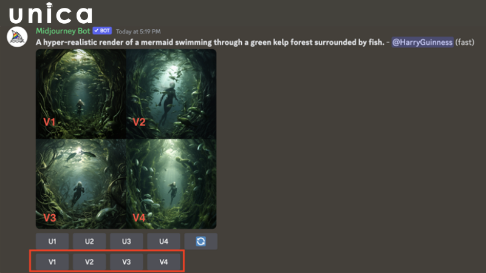Create variations with the V1 button
Screen dimensions: 486x273
pos(52,262)
